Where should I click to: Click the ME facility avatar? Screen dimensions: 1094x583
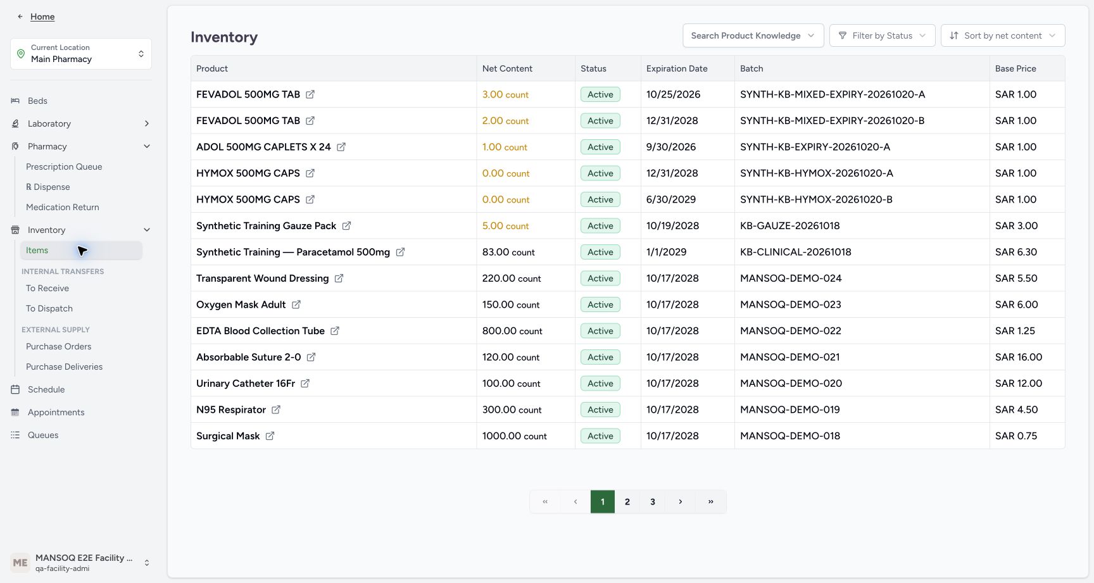(20, 563)
